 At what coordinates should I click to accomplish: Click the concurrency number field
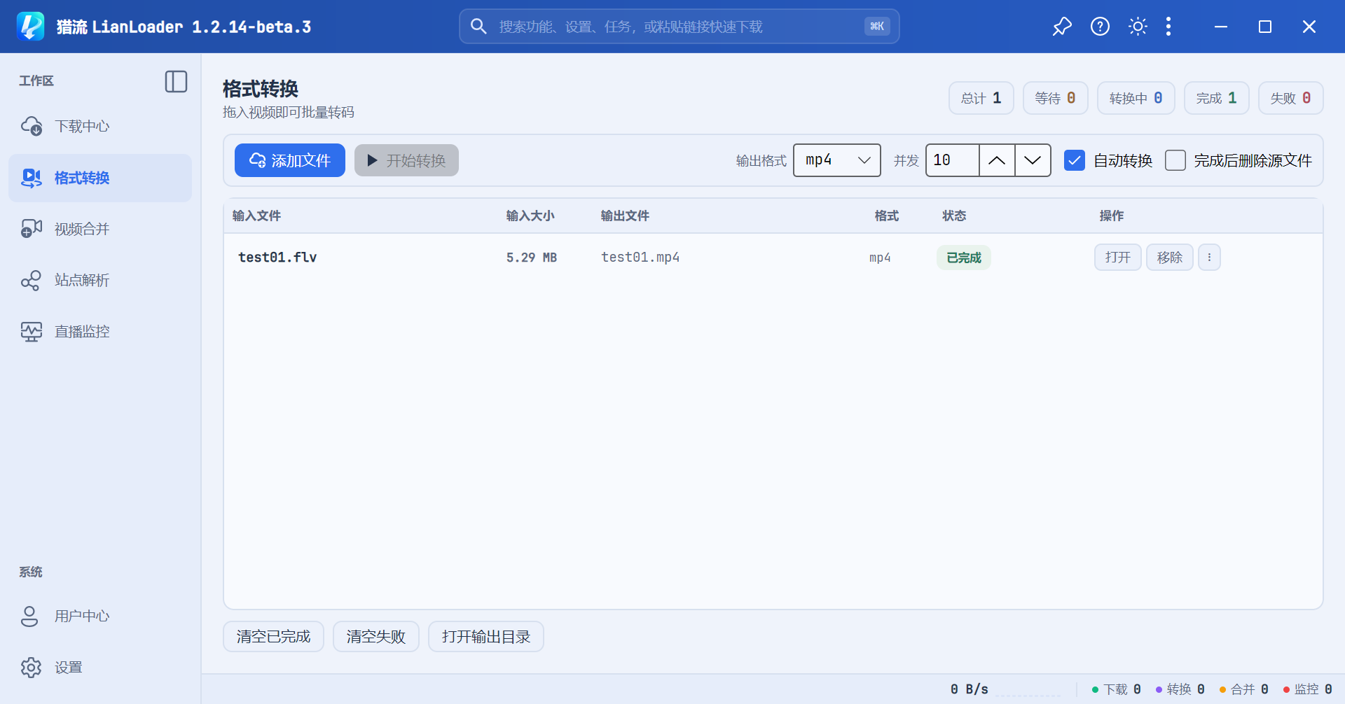953,160
